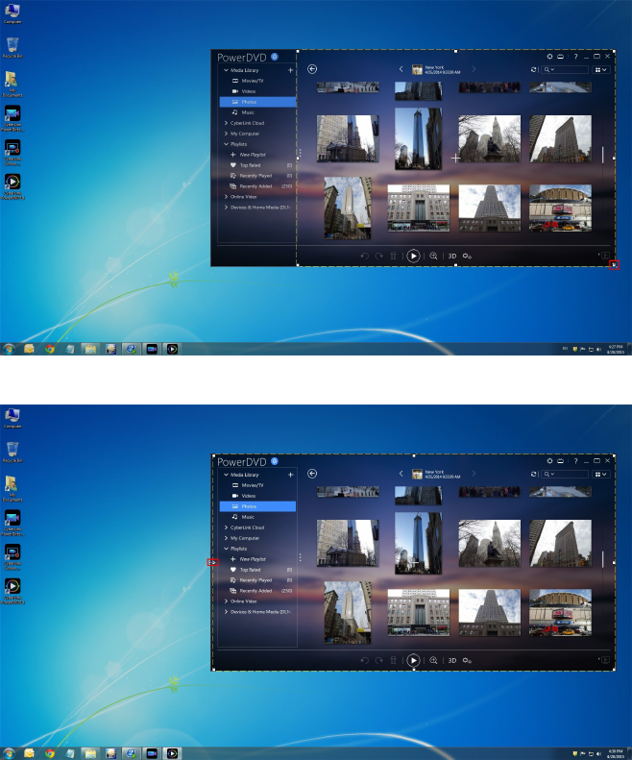Click the circled back arrow in upper PowerDVD window
Viewport: 632px width, 760px height.
point(312,69)
